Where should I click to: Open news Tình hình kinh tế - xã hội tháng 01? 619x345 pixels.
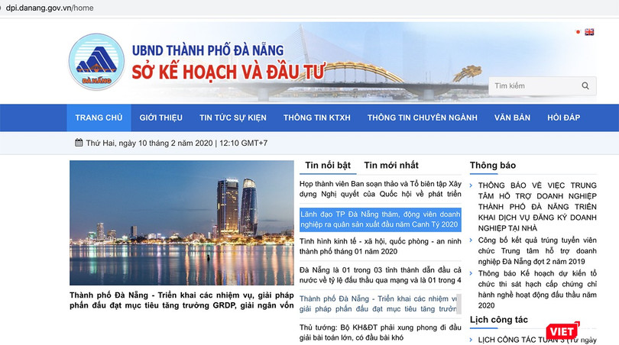click(380, 247)
